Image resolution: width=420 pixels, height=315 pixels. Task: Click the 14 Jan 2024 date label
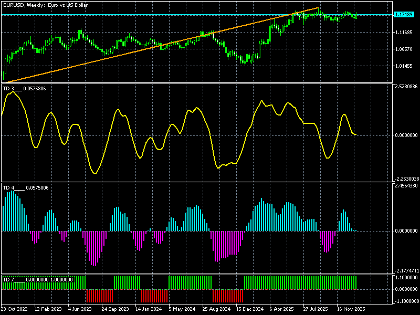click(x=149, y=309)
